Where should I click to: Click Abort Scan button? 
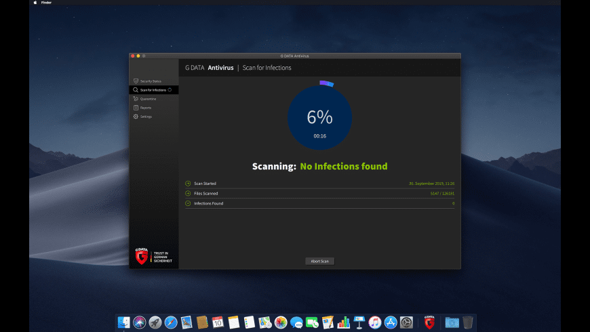319,261
